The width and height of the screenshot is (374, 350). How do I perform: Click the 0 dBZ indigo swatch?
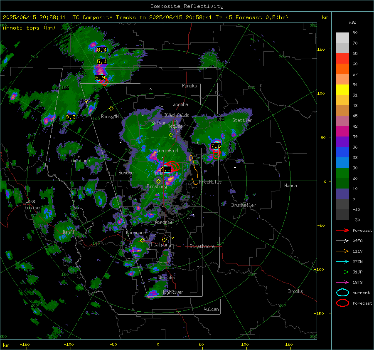pyautogui.click(x=342, y=194)
